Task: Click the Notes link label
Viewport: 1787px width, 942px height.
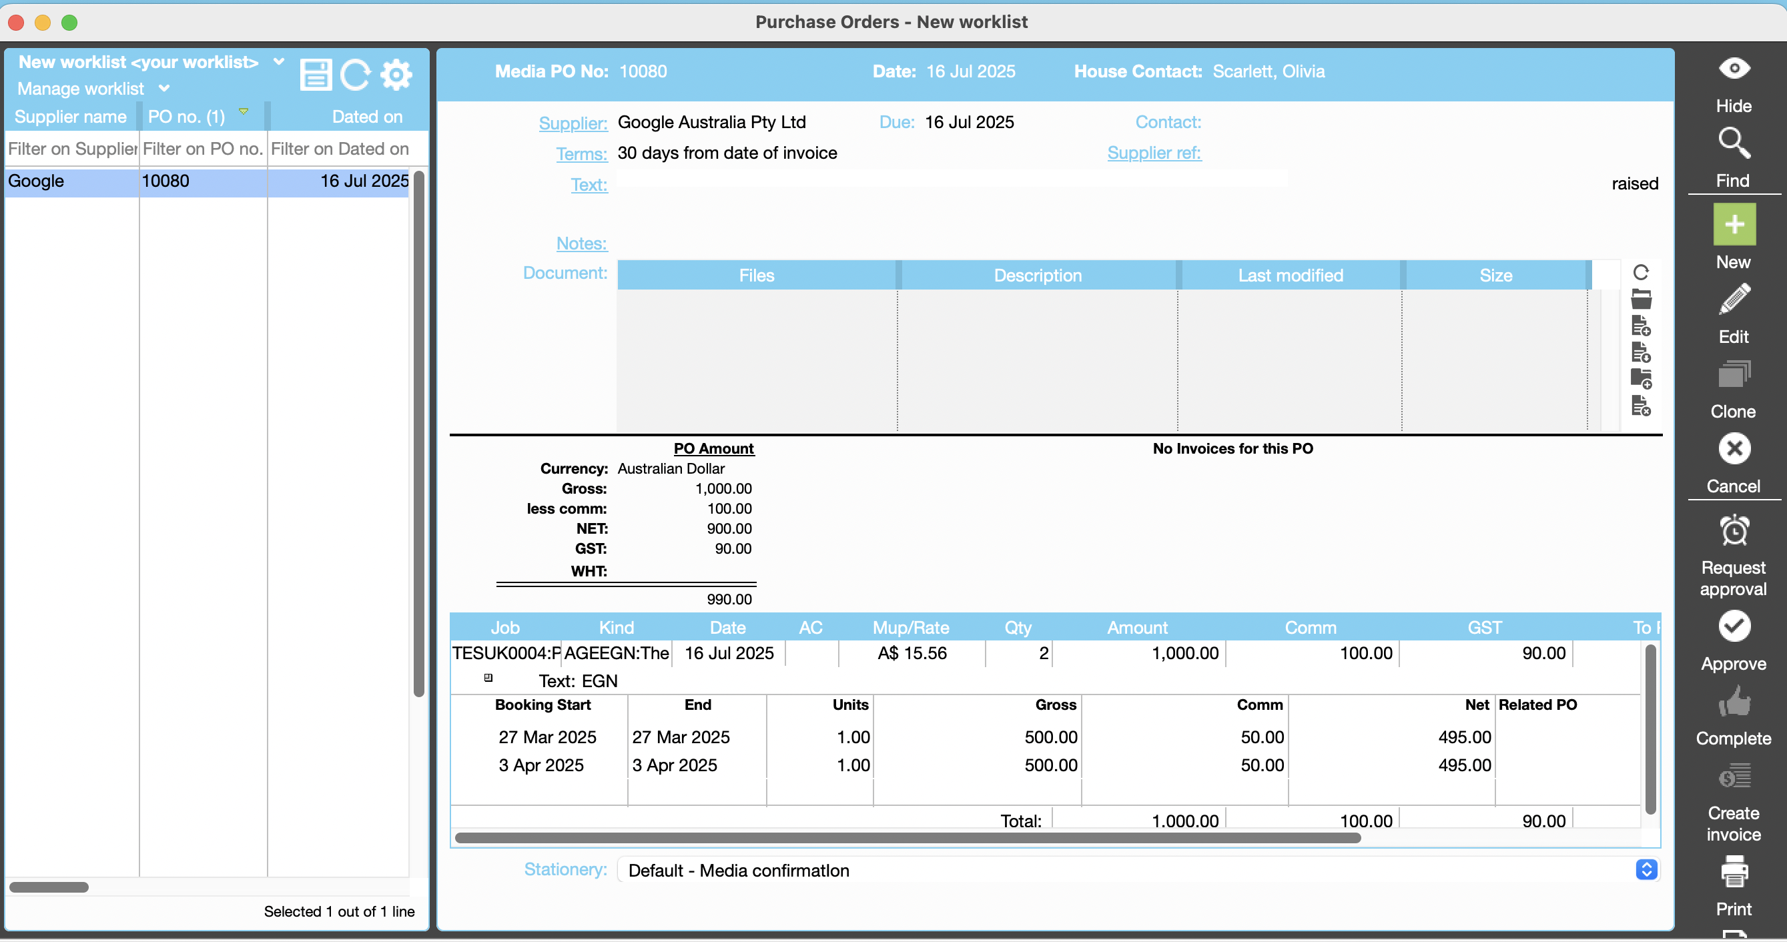Action: [581, 244]
